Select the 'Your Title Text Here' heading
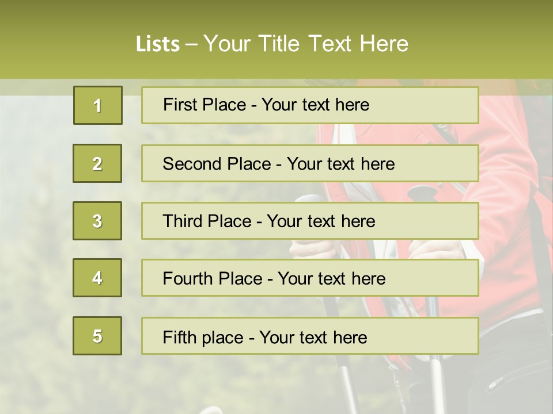Screen dimensions: 553x414 point(305,44)
